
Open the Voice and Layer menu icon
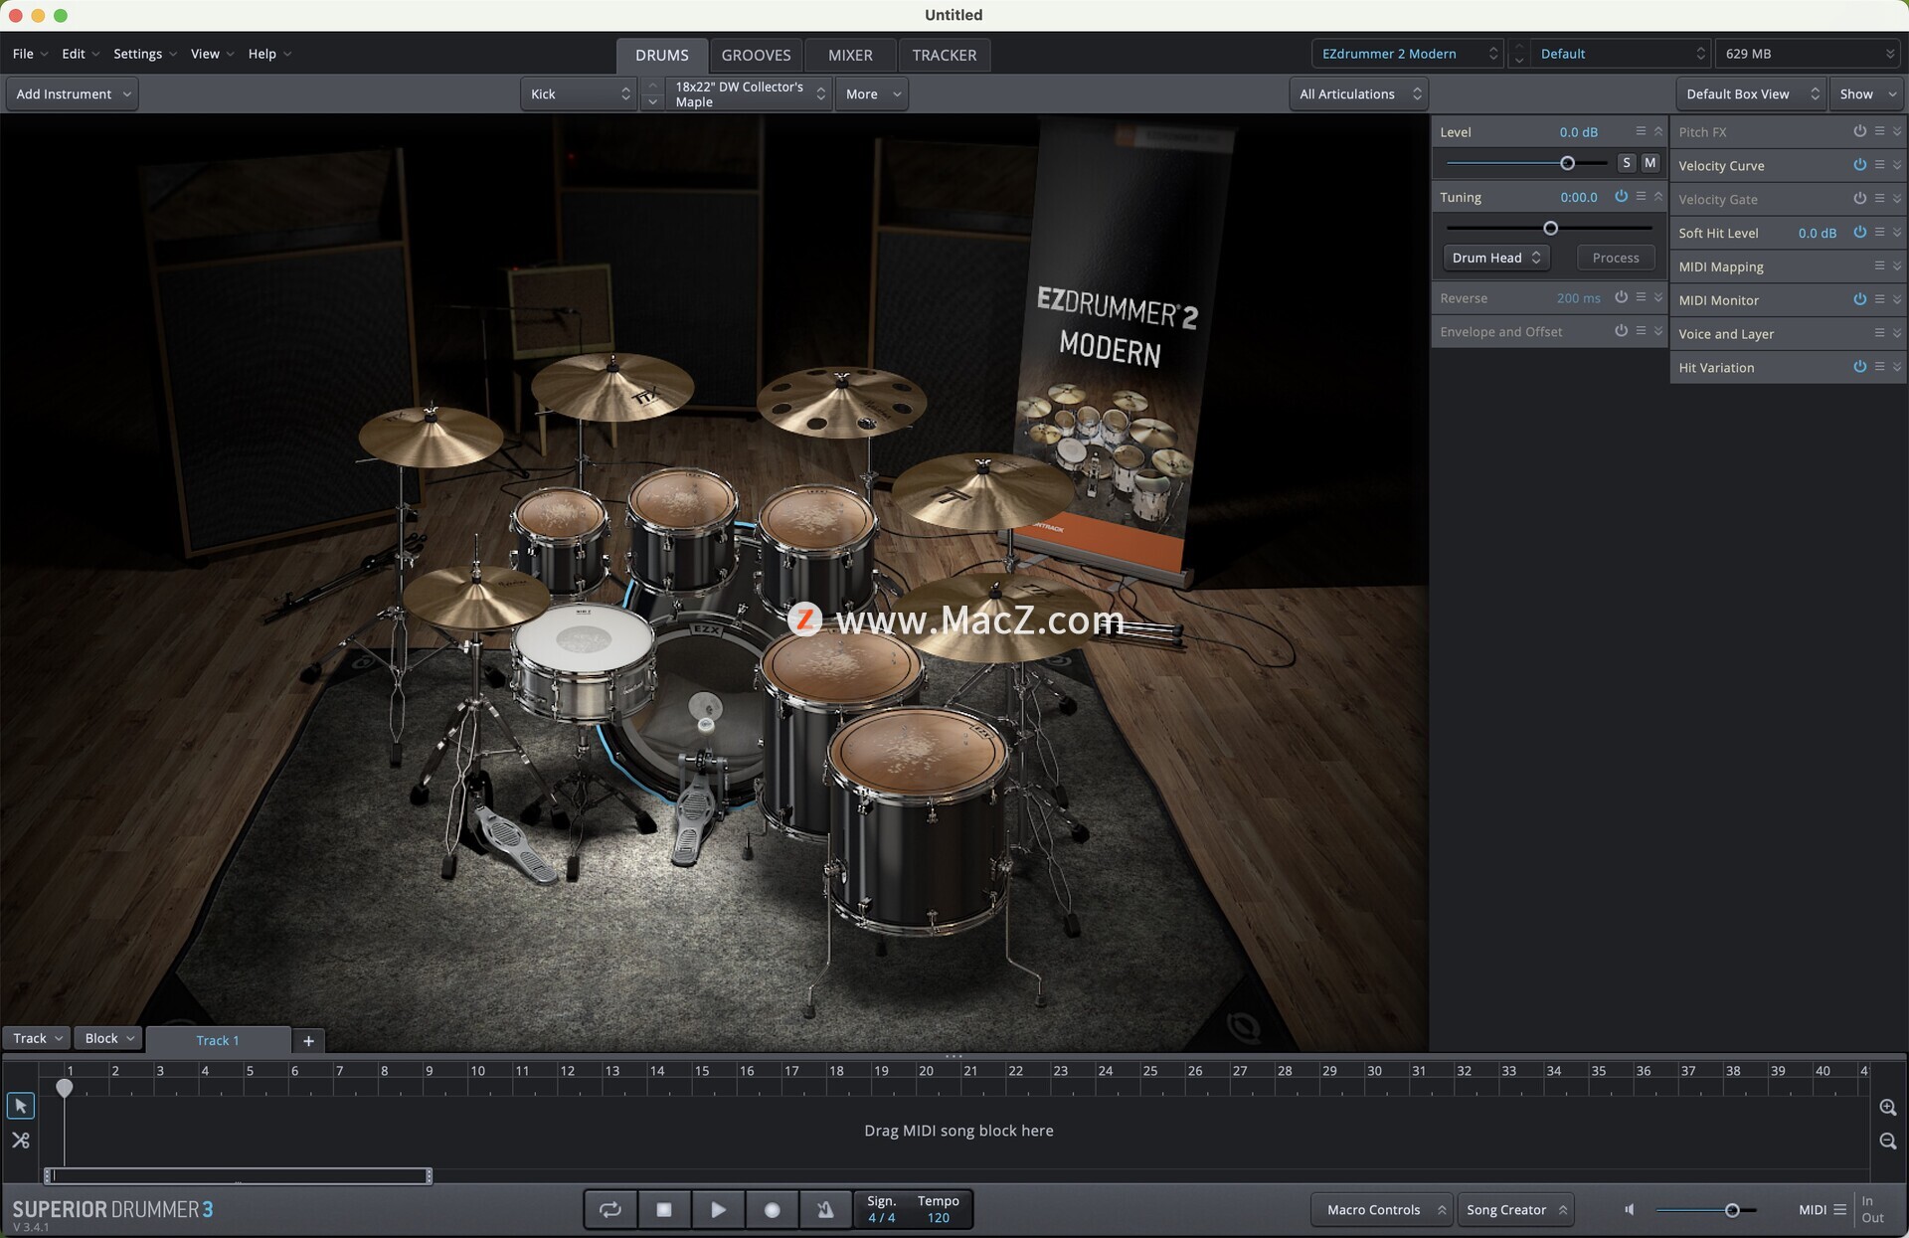(1879, 333)
